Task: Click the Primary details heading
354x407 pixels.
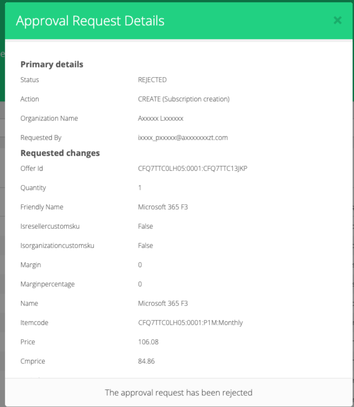Action: point(52,64)
